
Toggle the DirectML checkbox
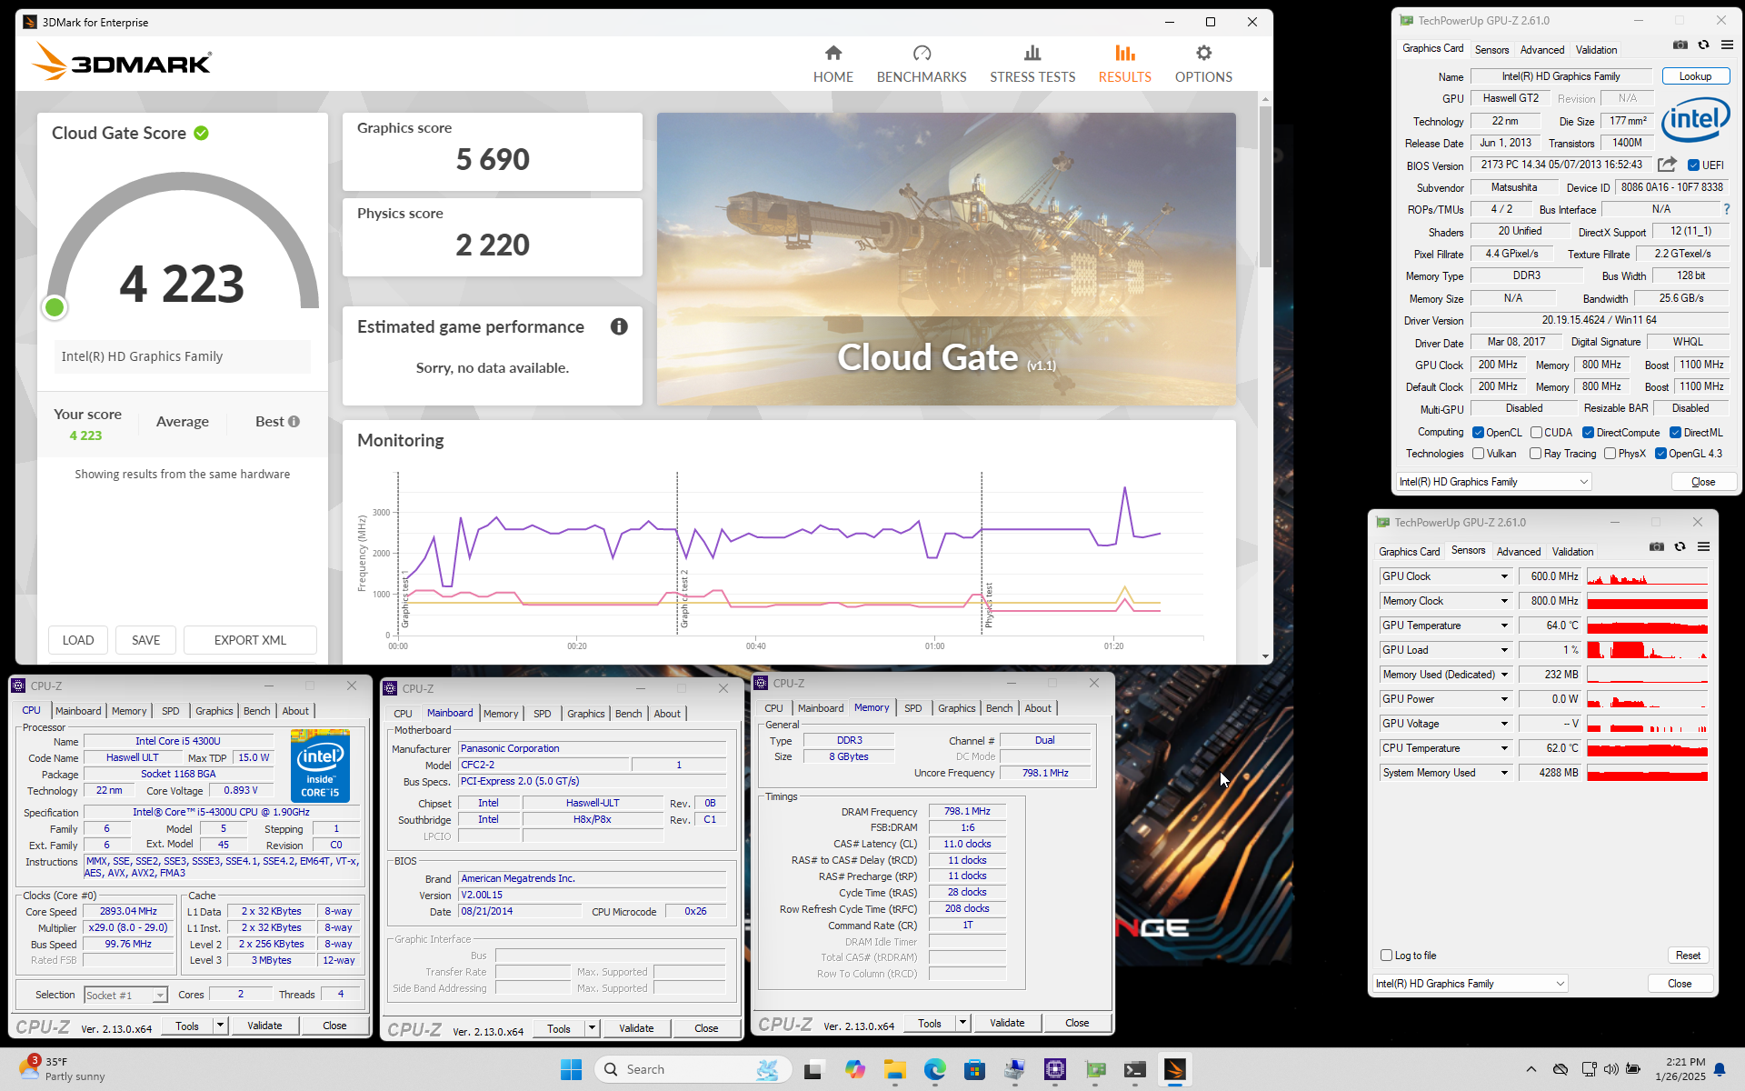tap(1675, 433)
